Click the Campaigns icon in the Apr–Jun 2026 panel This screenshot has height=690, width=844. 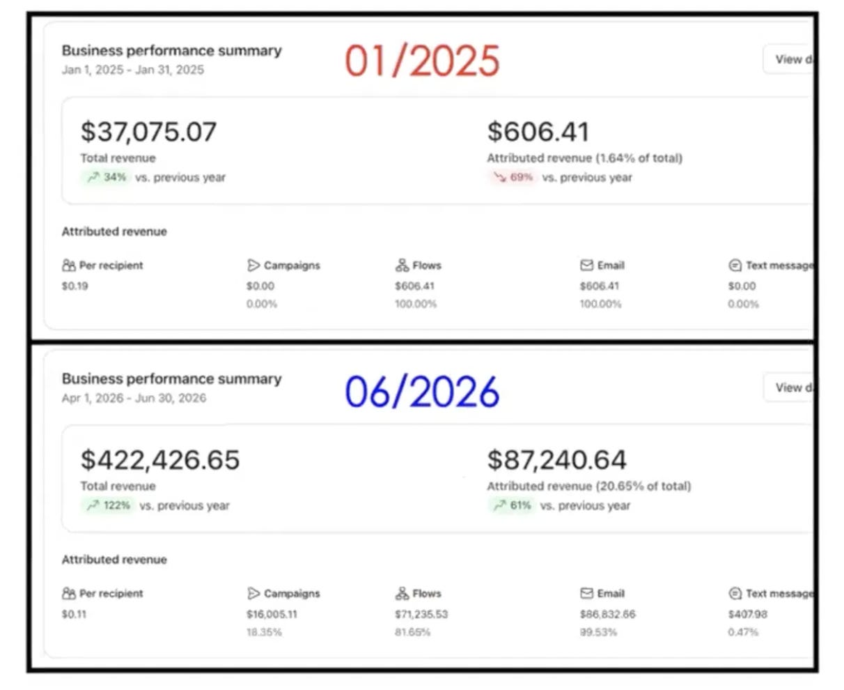253,594
